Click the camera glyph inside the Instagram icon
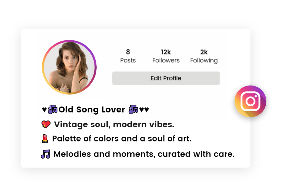The height and width of the screenshot is (191, 287). [x=250, y=101]
